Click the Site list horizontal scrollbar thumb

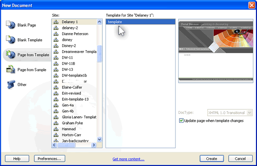click(x=67, y=145)
